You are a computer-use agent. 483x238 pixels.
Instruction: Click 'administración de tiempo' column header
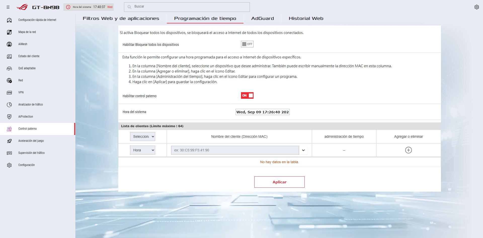344,137
